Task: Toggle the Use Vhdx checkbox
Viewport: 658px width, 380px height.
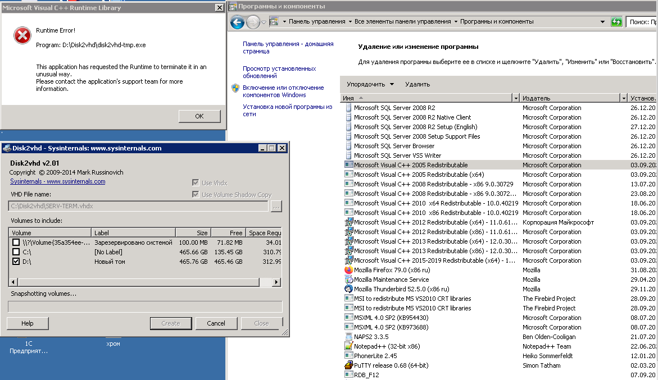Action: [195, 182]
